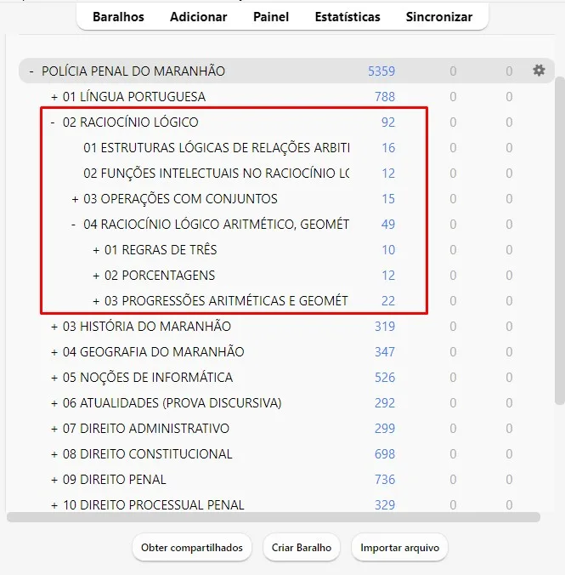Open the 01 LÍNGUA PORTUGUESA deck name
This screenshot has width=565, height=575.
pos(134,97)
